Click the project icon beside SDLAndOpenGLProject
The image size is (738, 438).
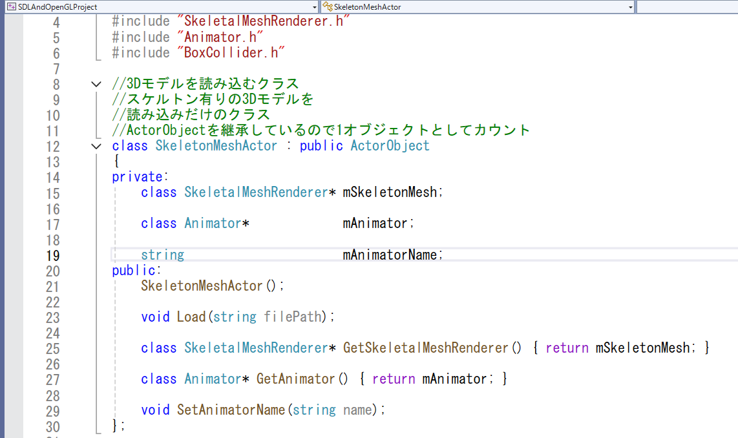[11, 6]
